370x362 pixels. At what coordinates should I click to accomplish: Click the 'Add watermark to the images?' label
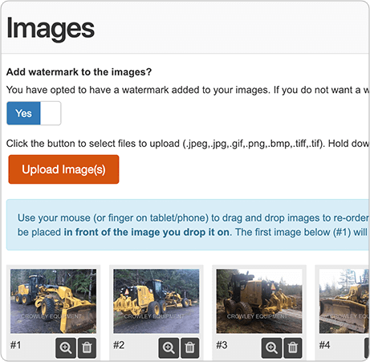pyautogui.click(x=79, y=72)
